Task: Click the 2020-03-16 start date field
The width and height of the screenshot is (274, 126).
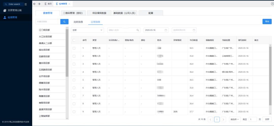Action: pyautogui.click(x=156, y=30)
